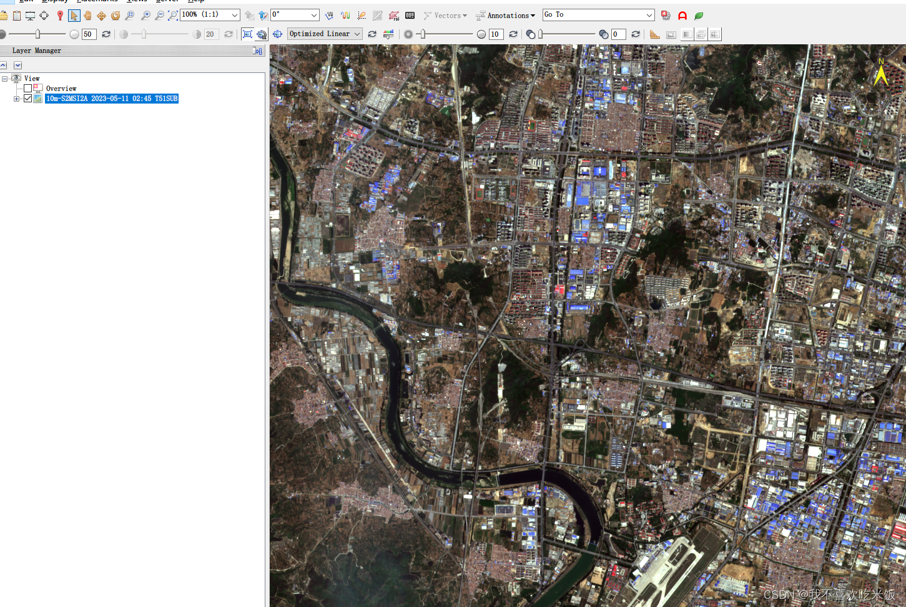This screenshot has width=906, height=607.
Task: Open the Annotations dropdown menu
Action: tap(505, 16)
